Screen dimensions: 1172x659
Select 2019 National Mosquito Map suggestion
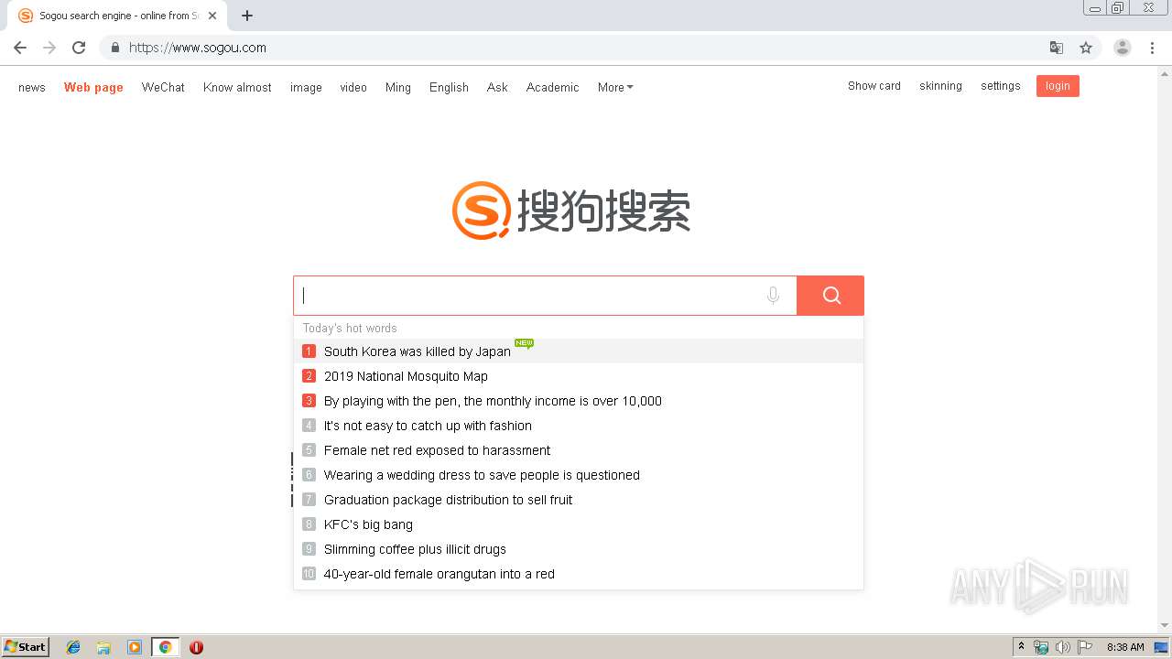coord(578,376)
